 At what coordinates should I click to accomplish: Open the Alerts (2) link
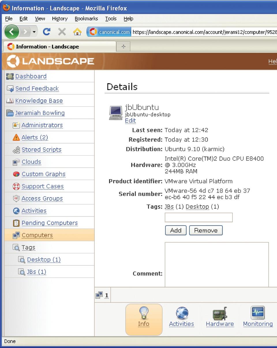point(35,138)
